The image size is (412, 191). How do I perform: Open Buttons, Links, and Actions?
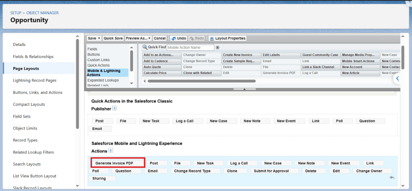coord(38,93)
